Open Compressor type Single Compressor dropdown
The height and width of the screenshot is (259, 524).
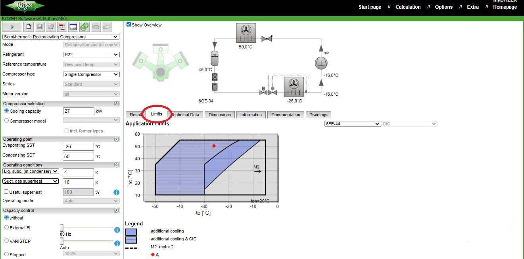(x=91, y=74)
